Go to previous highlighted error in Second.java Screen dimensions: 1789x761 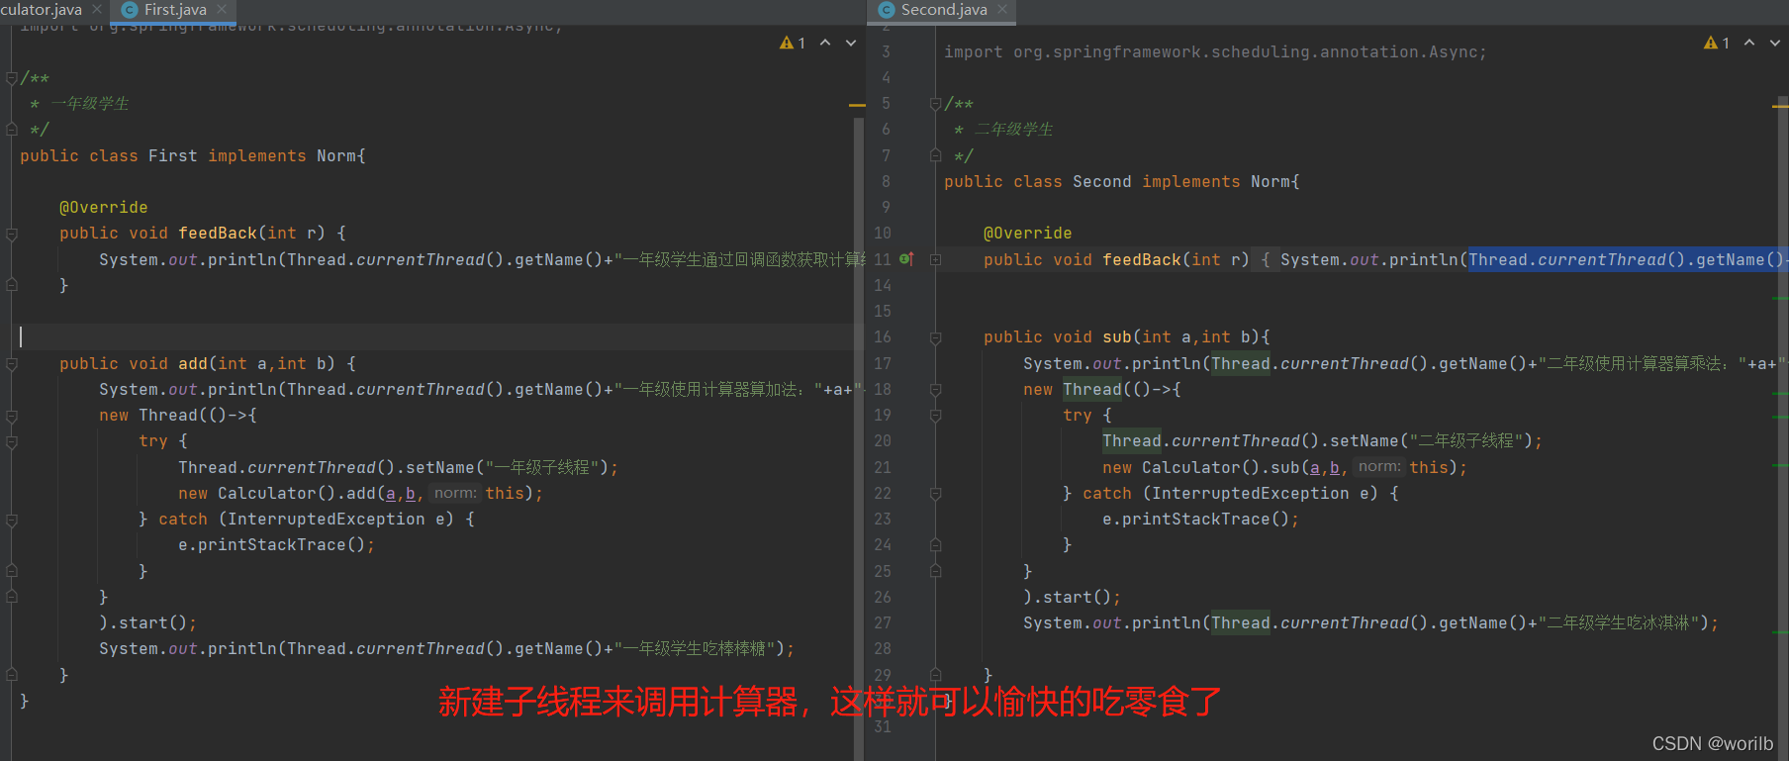point(1749,43)
